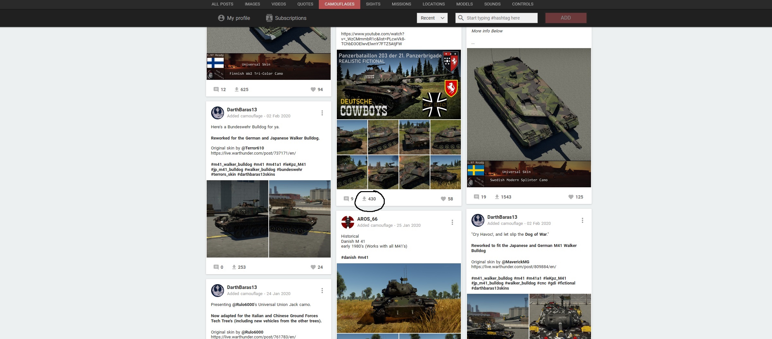772x339 pixels.
Task: Open right airfield image in Bundeswehr Bulldog post
Action: coord(300,219)
